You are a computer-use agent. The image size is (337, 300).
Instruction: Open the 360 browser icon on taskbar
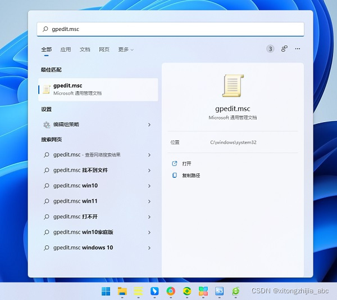tap(187, 292)
